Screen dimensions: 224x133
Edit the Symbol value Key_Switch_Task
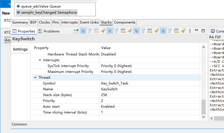click(x=150, y=83)
